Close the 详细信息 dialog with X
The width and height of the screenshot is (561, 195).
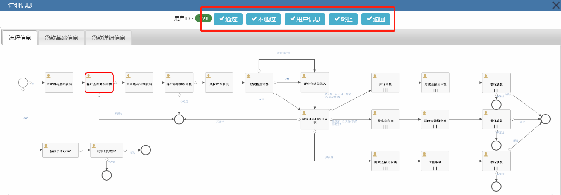pyautogui.click(x=556, y=5)
